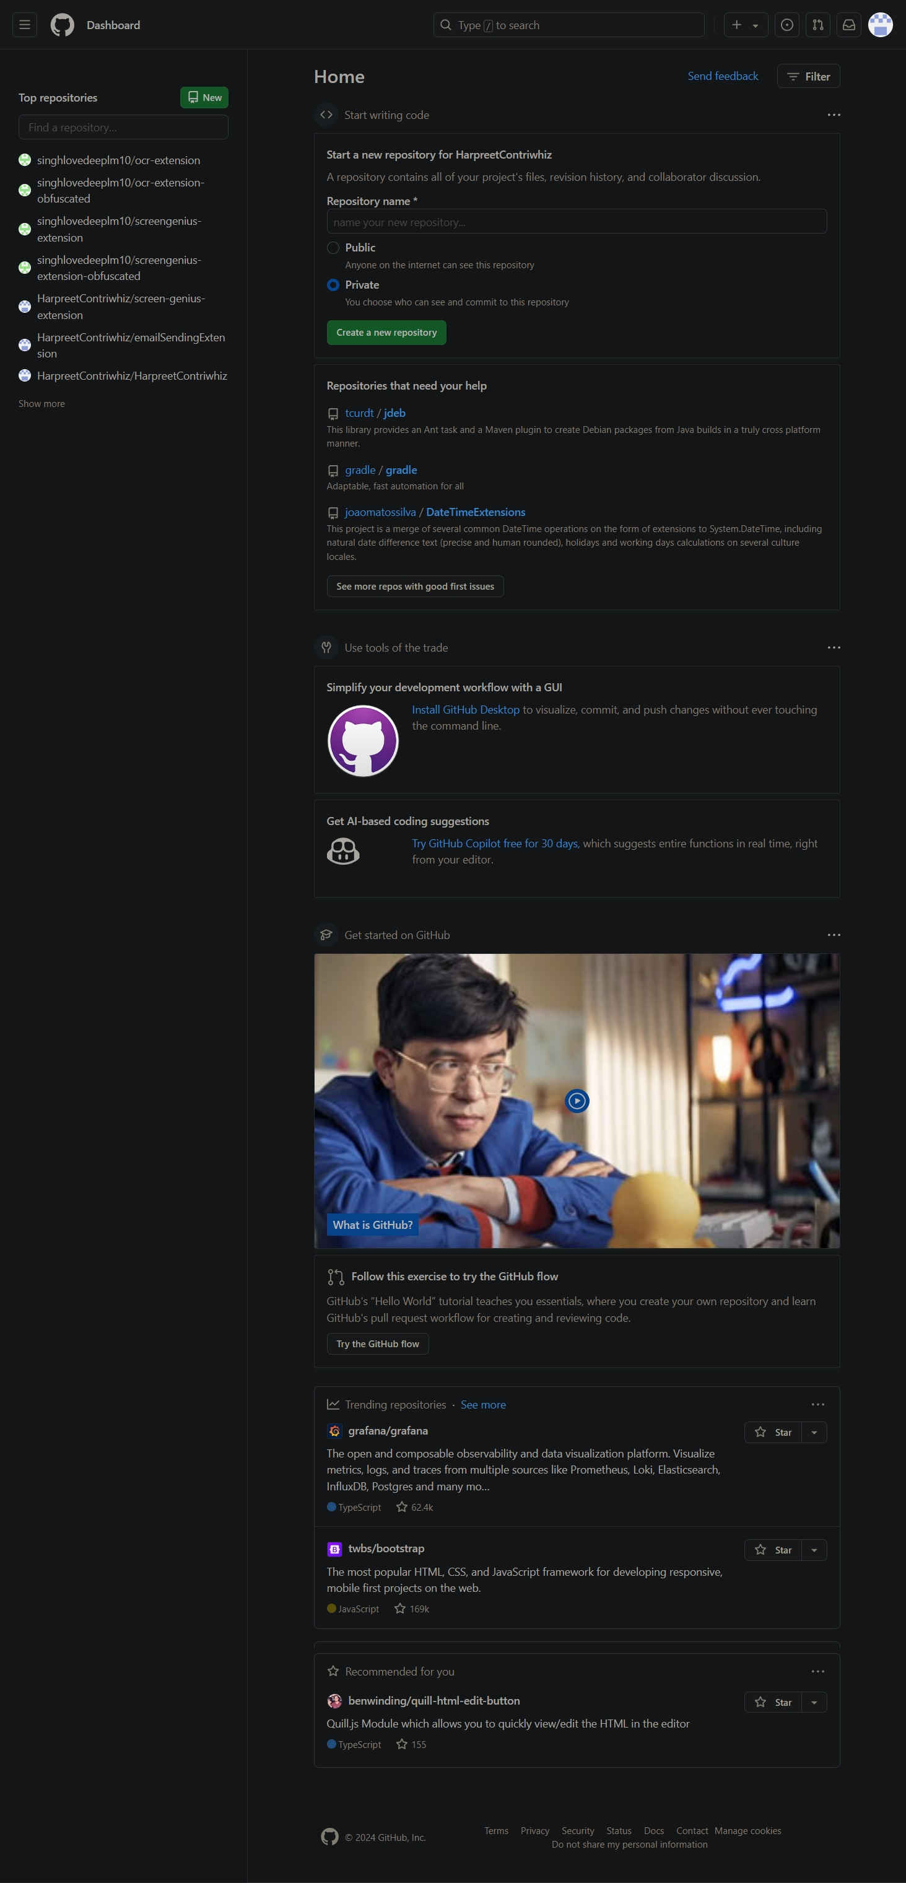The image size is (906, 1883).
Task: Click Create a new repository button
Action: click(x=386, y=333)
